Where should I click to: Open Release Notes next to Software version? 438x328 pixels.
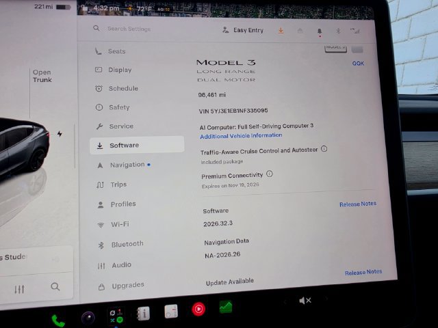tap(358, 204)
